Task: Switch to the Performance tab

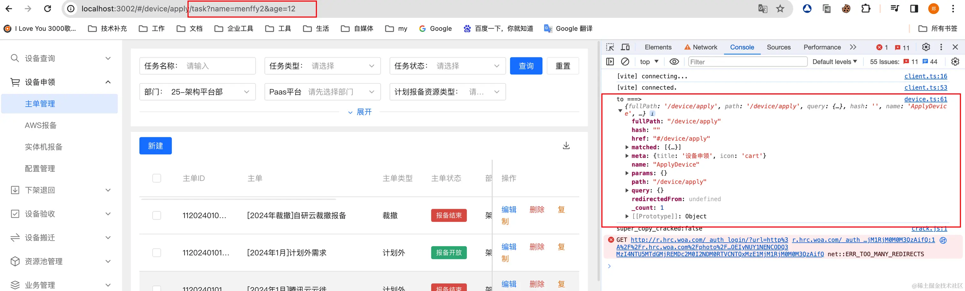Action: click(822, 47)
